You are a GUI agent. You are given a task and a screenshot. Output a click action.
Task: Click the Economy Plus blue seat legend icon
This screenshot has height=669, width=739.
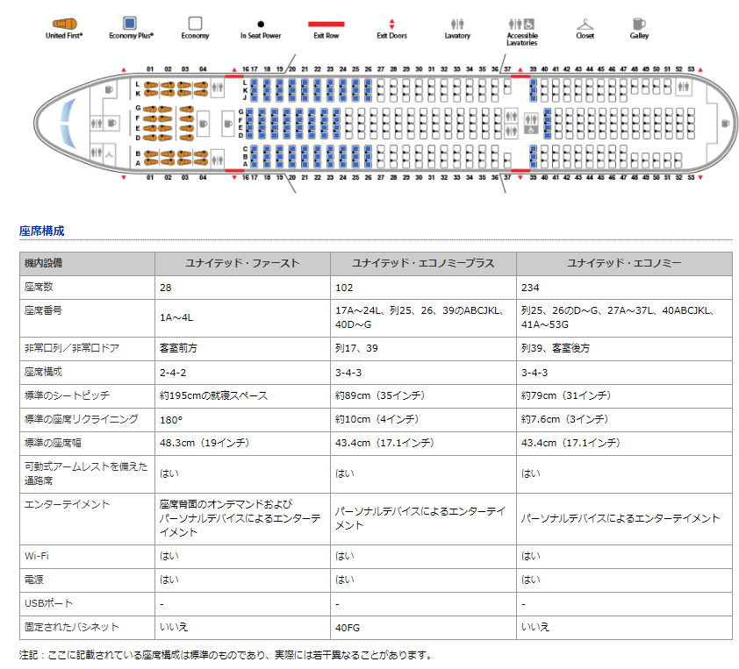point(130,23)
